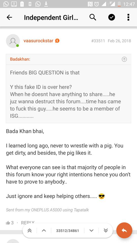Screen dimensions: 137x243
Task: Tap the post number #33511
Action: (98, 41)
